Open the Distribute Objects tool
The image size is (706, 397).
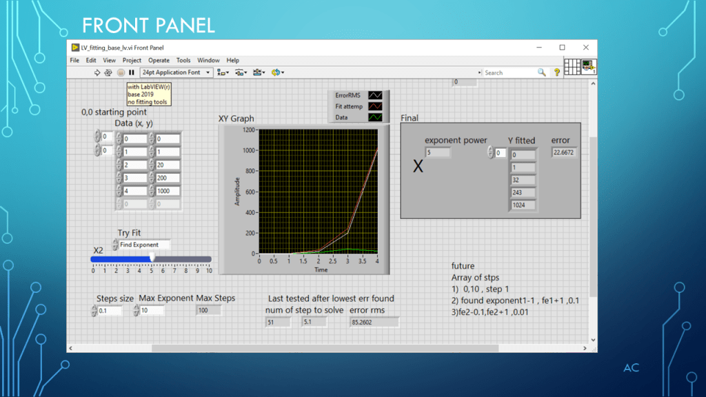(x=241, y=72)
